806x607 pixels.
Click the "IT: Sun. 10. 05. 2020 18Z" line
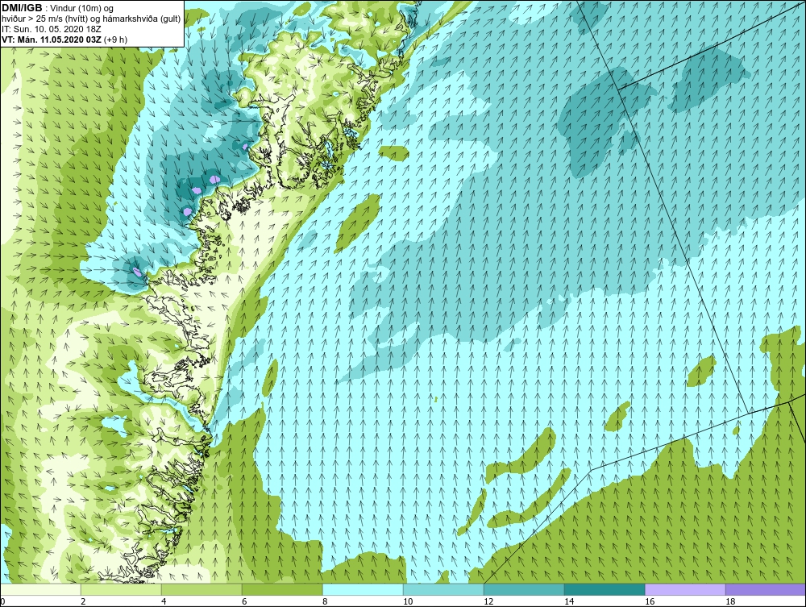52,29
